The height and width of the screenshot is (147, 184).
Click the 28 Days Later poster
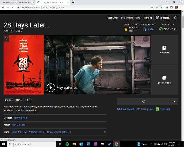pyautogui.click(x=23, y=65)
